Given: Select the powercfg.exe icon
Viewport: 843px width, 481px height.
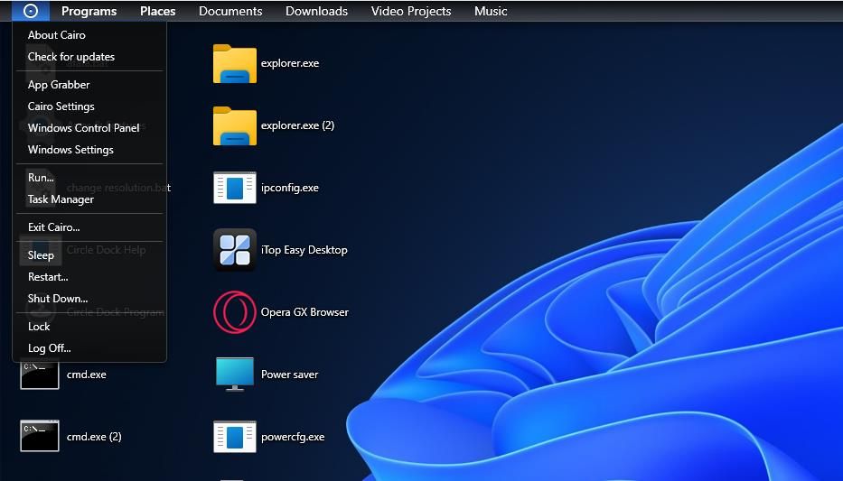Looking at the screenshot, I should coord(234,437).
